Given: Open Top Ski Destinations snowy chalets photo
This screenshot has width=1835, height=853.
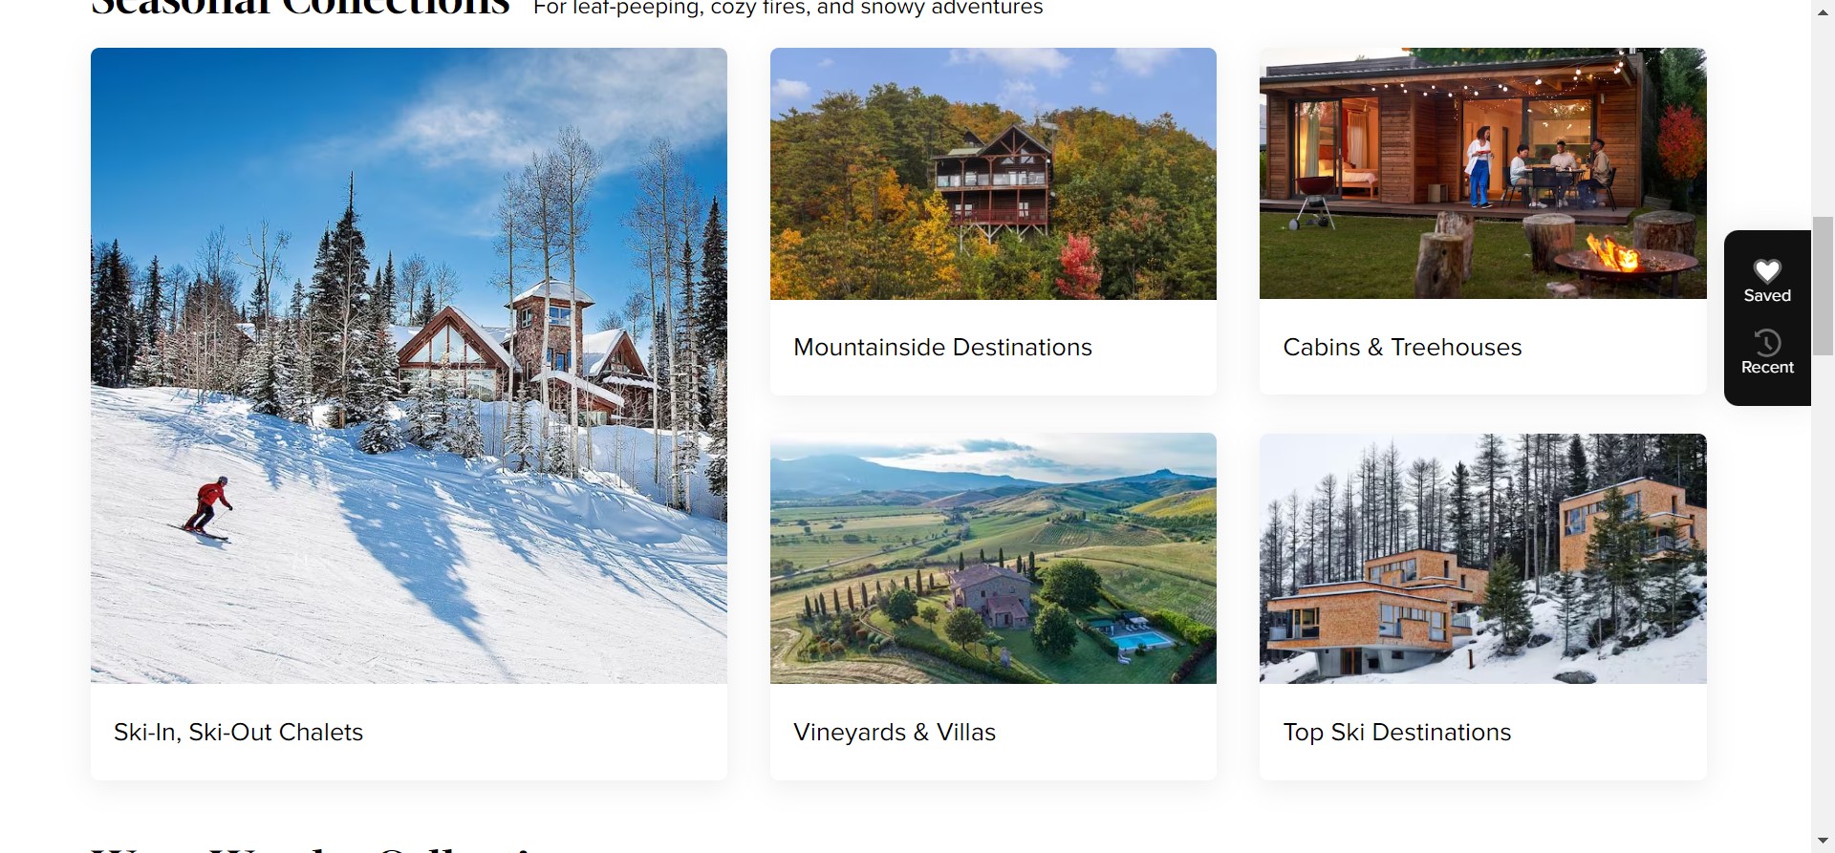Looking at the screenshot, I should click(x=1482, y=559).
